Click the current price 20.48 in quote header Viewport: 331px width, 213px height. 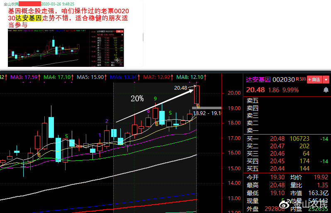[x=256, y=90]
